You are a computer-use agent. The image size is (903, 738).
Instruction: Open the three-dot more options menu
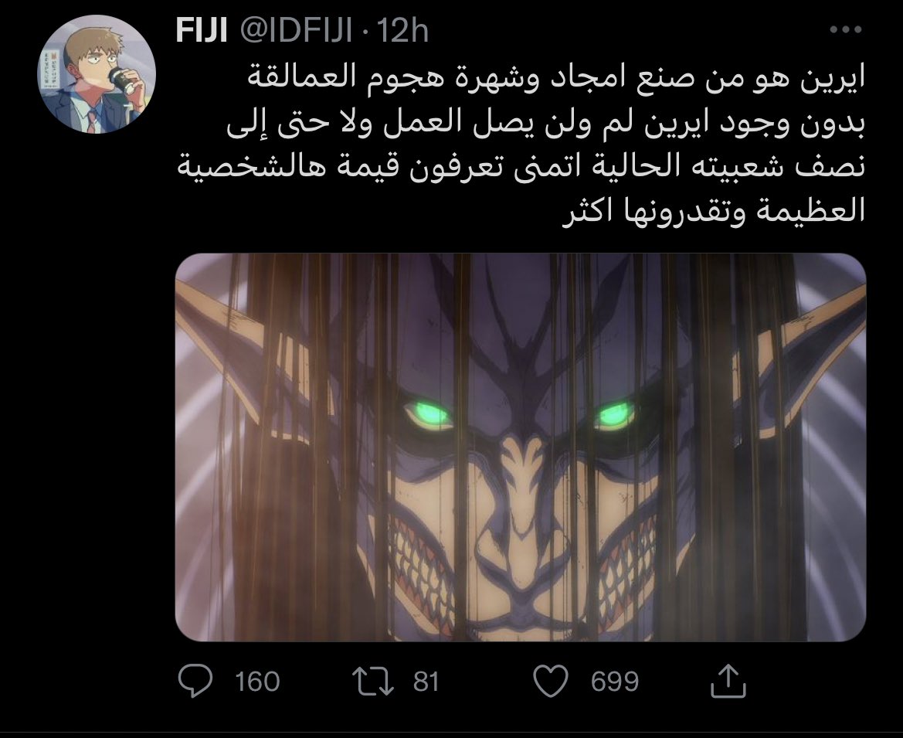click(845, 29)
